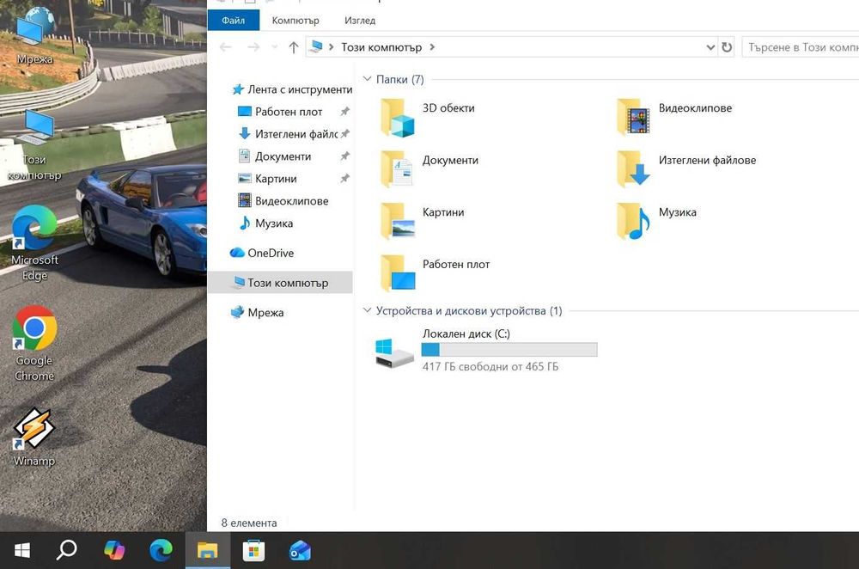Select the 3D обекти folder icon
Screen dimensions: 859x569
click(x=397, y=117)
